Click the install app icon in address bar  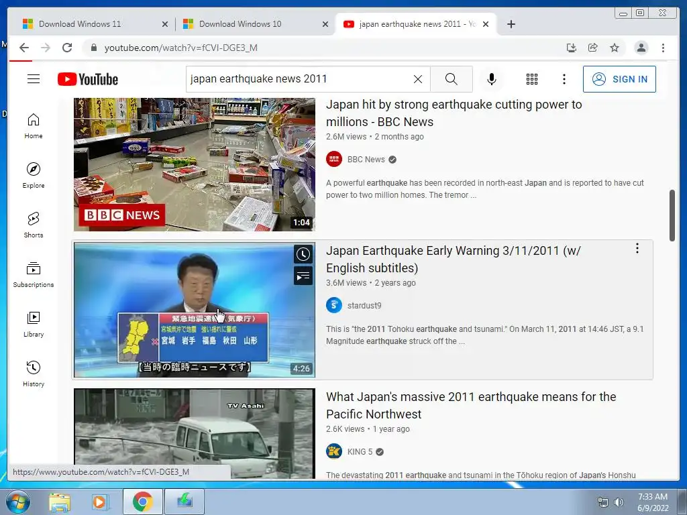[x=571, y=48]
